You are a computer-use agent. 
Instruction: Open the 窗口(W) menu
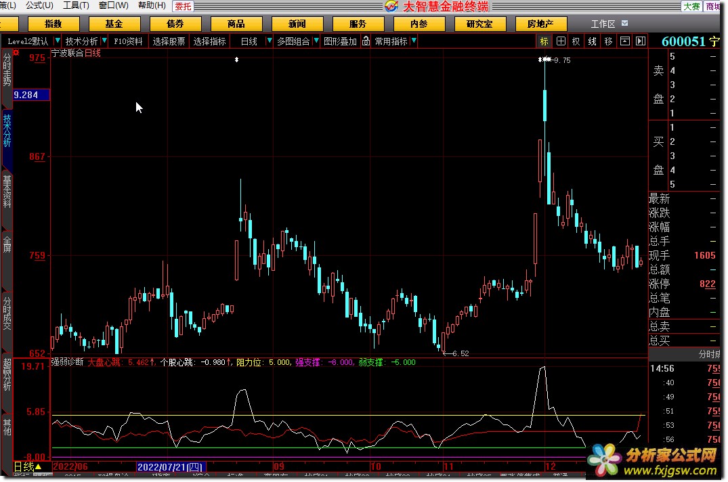click(x=114, y=5)
